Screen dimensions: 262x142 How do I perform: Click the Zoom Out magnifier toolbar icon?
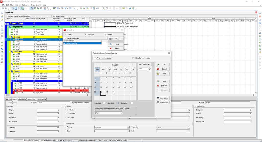pos(107,8)
